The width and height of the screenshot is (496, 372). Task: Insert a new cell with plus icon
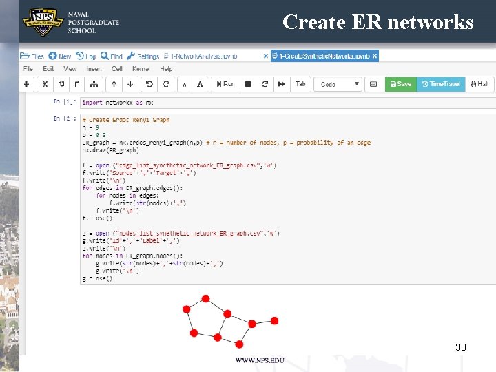tap(27, 84)
